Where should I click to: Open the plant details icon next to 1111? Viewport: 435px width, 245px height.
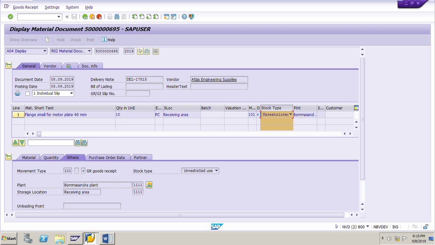(x=149, y=185)
